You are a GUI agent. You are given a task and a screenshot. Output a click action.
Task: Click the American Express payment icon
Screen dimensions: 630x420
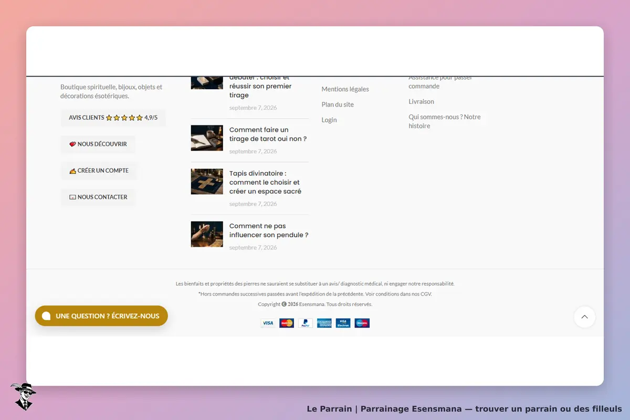pos(324,323)
